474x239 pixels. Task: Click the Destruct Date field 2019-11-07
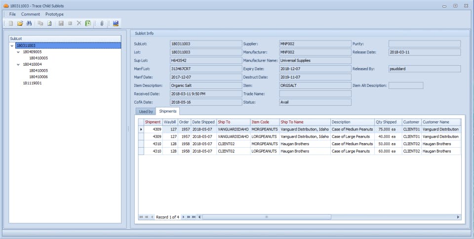pos(316,77)
